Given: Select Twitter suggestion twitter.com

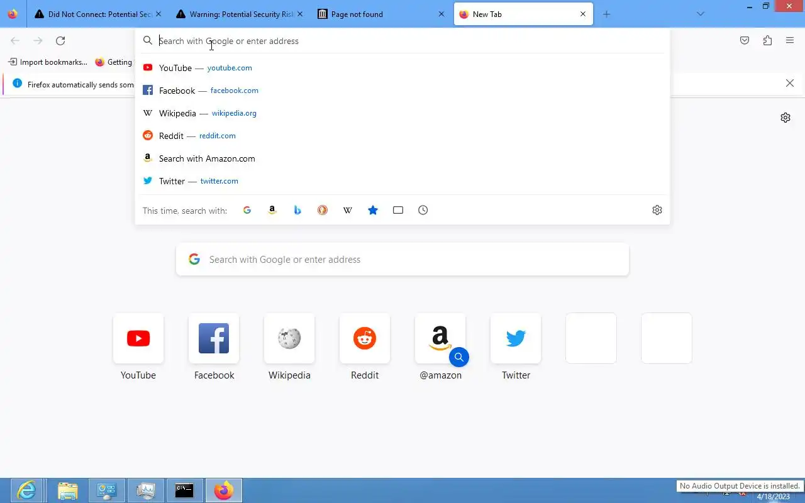Looking at the screenshot, I should point(402,181).
